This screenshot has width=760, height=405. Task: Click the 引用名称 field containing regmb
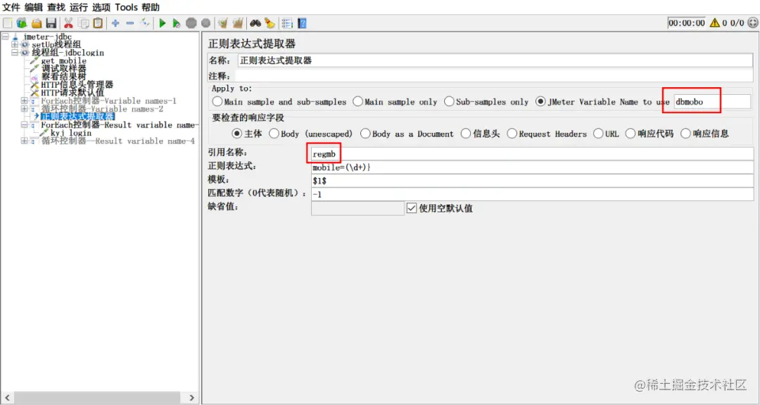(x=533, y=154)
